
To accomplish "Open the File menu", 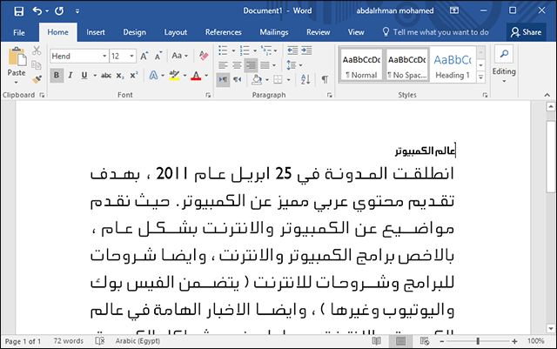I will pos(19,32).
